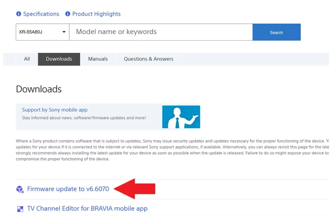Open the Specifications link
The height and width of the screenshot is (221, 332).
[x=41, y=14]
